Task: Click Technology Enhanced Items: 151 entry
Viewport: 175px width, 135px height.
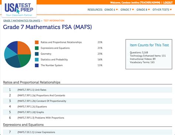Action: pyautogui.click(x=148, y=56)
